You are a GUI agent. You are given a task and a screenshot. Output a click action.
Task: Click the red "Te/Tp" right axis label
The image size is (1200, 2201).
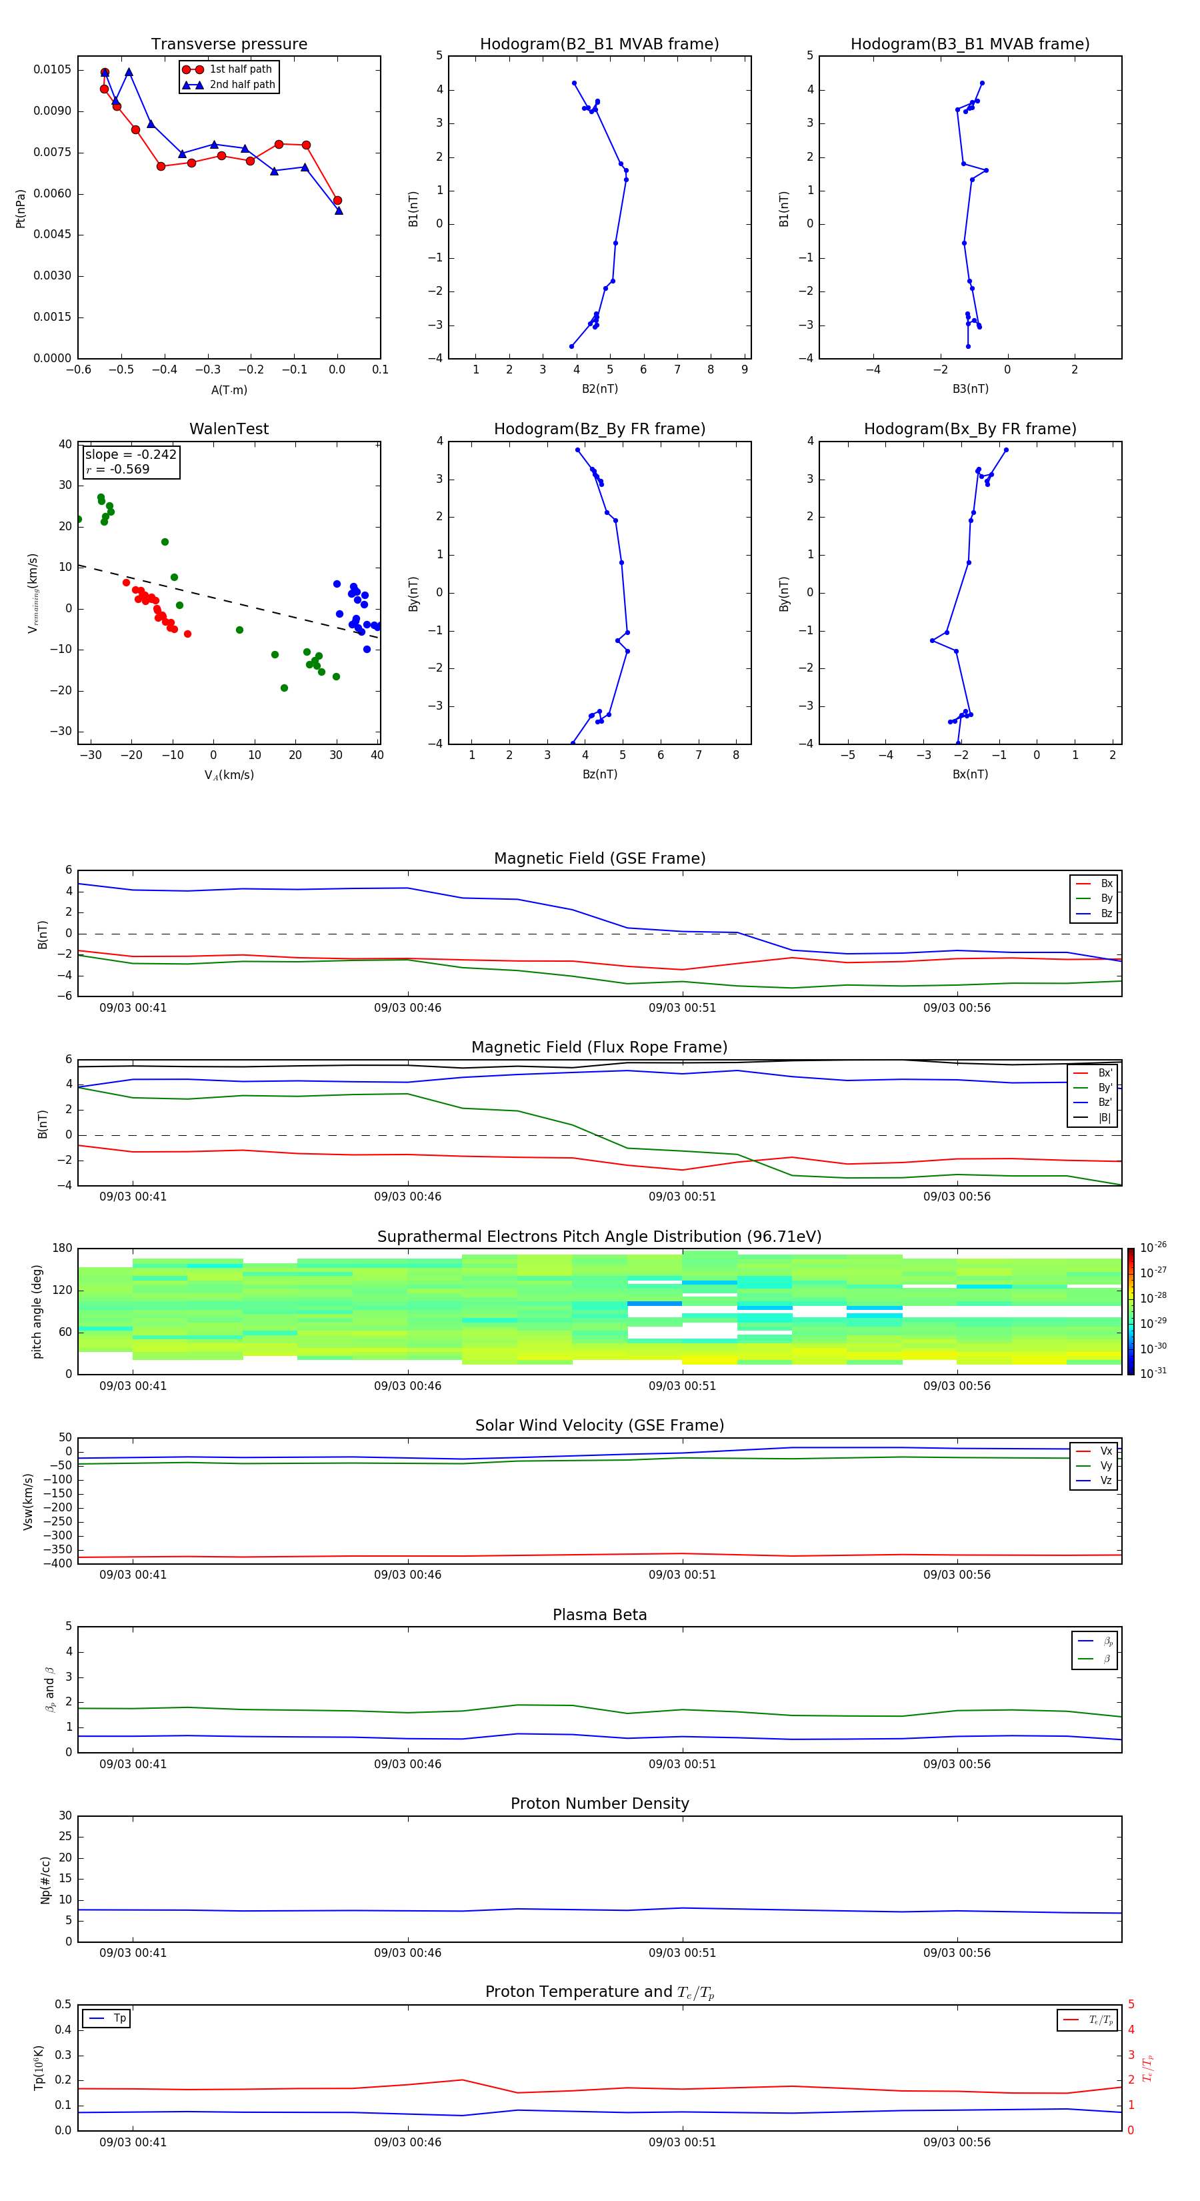coord(1147,2068)
